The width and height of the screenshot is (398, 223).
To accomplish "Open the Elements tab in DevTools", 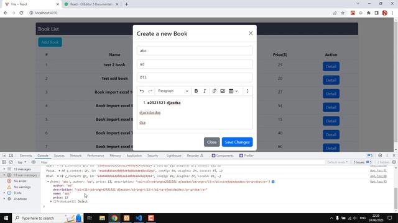I will pyautogui.click(x=26, y=155).
